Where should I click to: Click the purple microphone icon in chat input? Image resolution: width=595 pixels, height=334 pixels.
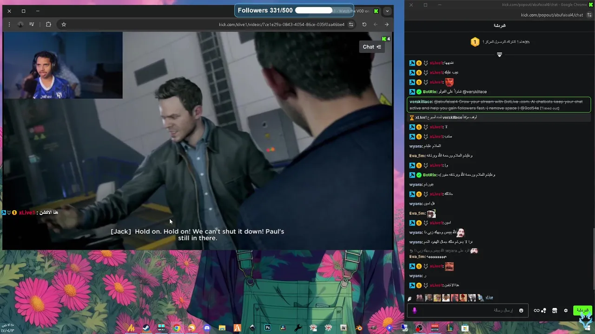point(415,310)
